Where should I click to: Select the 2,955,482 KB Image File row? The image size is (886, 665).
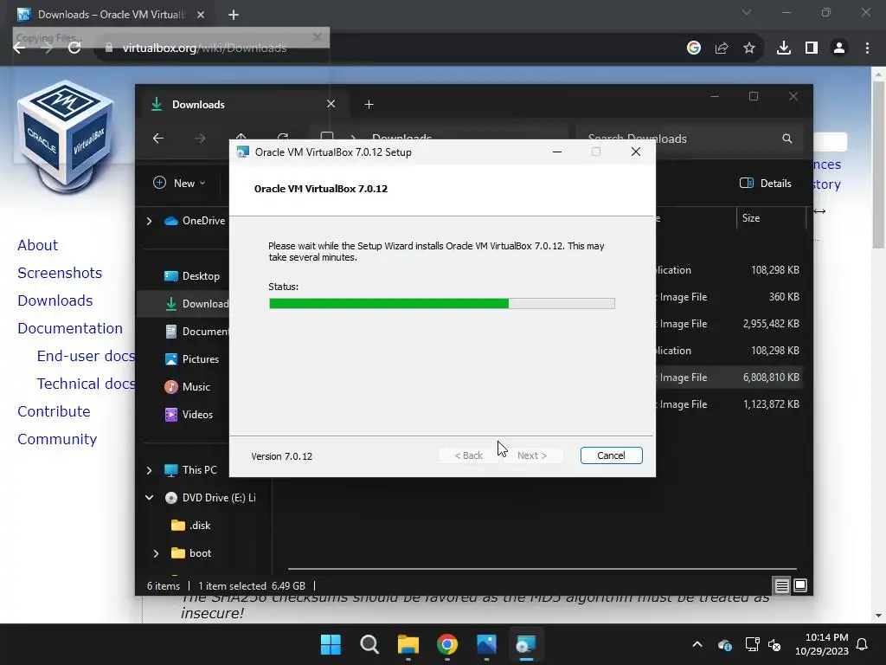pos(729,324)
